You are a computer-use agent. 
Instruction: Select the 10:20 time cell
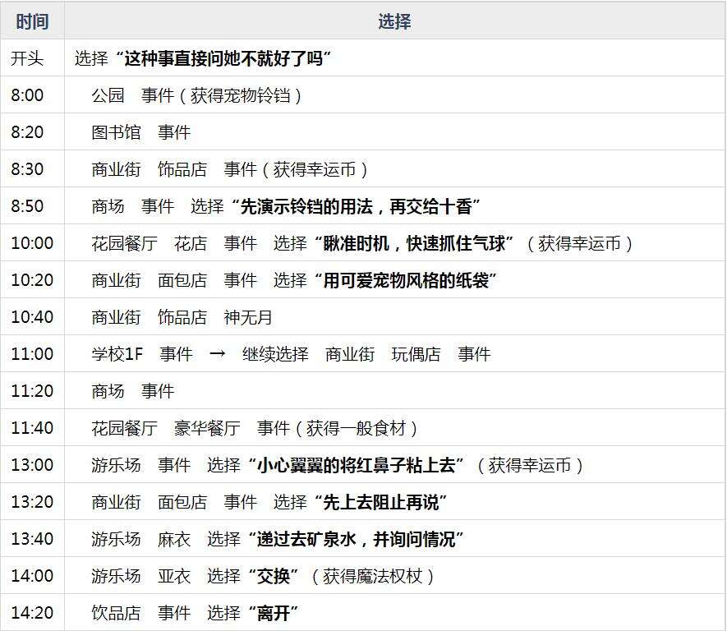[32, 280]
